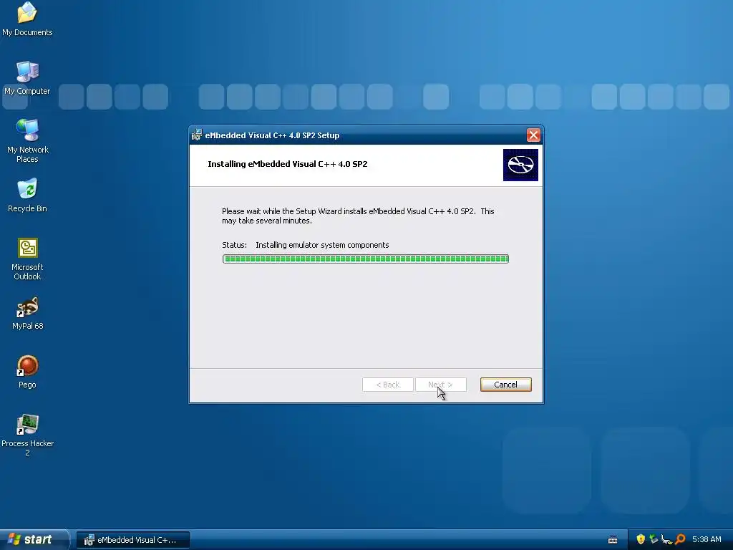Select the My Network Places icon
The image size is (733, 550).
tap(27, 141)
